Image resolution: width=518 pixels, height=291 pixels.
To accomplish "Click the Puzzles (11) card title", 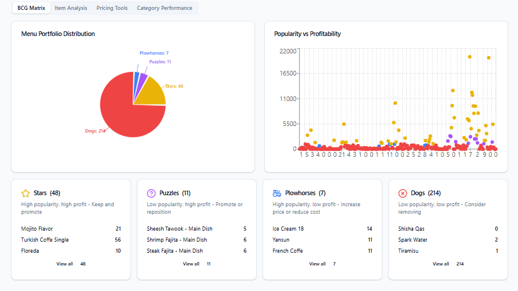I will click(x=175, y=193).
